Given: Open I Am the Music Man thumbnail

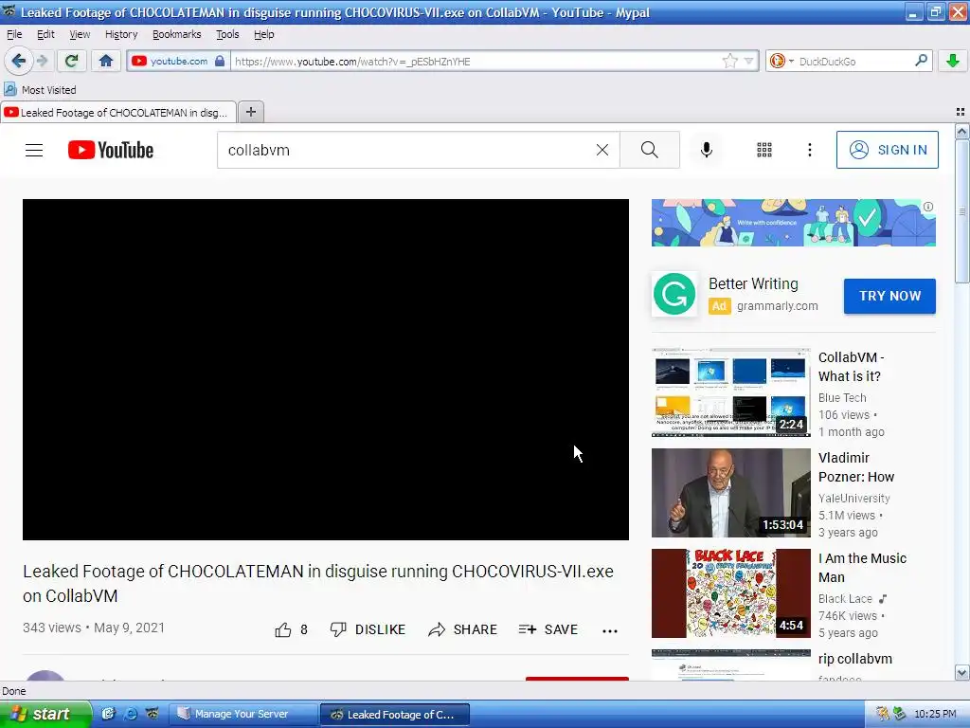Looking at the screenshot, I should click(730, 593).
